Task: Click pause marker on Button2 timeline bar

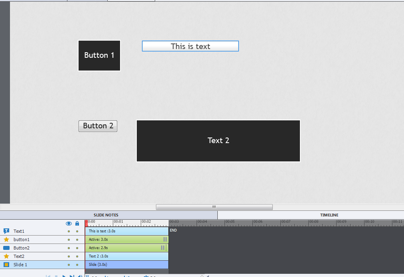Action: click(163, 248)
